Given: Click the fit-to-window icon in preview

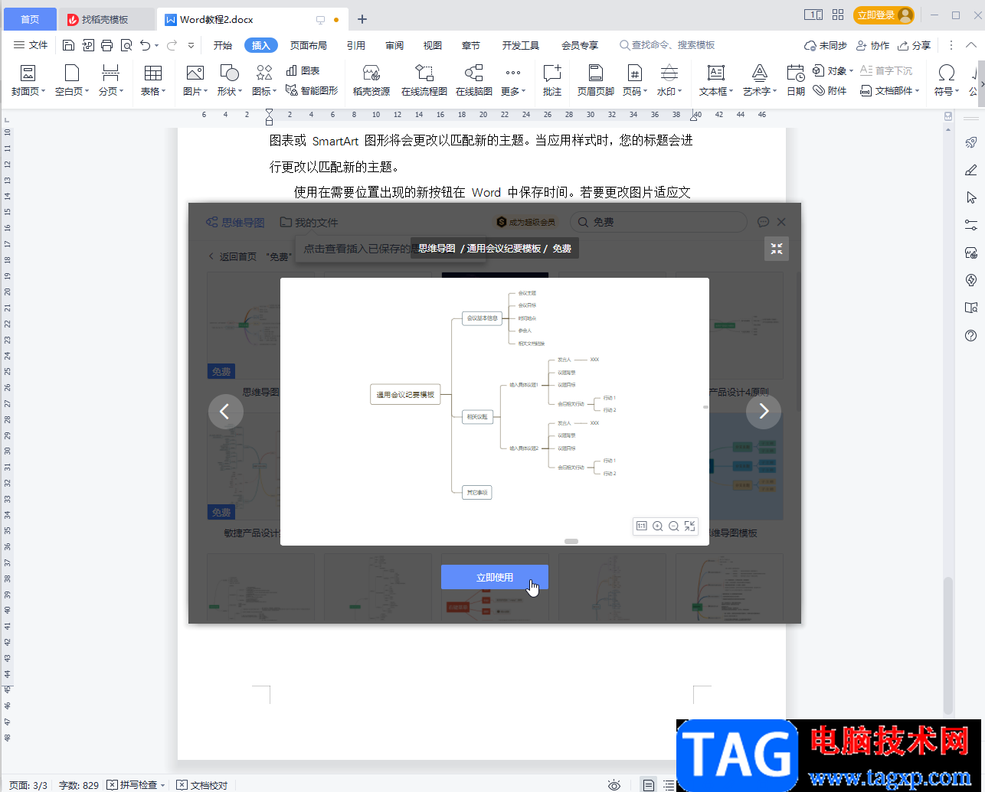Looking at the screenshot, I should pyautogui.click(x=689, y=526).
